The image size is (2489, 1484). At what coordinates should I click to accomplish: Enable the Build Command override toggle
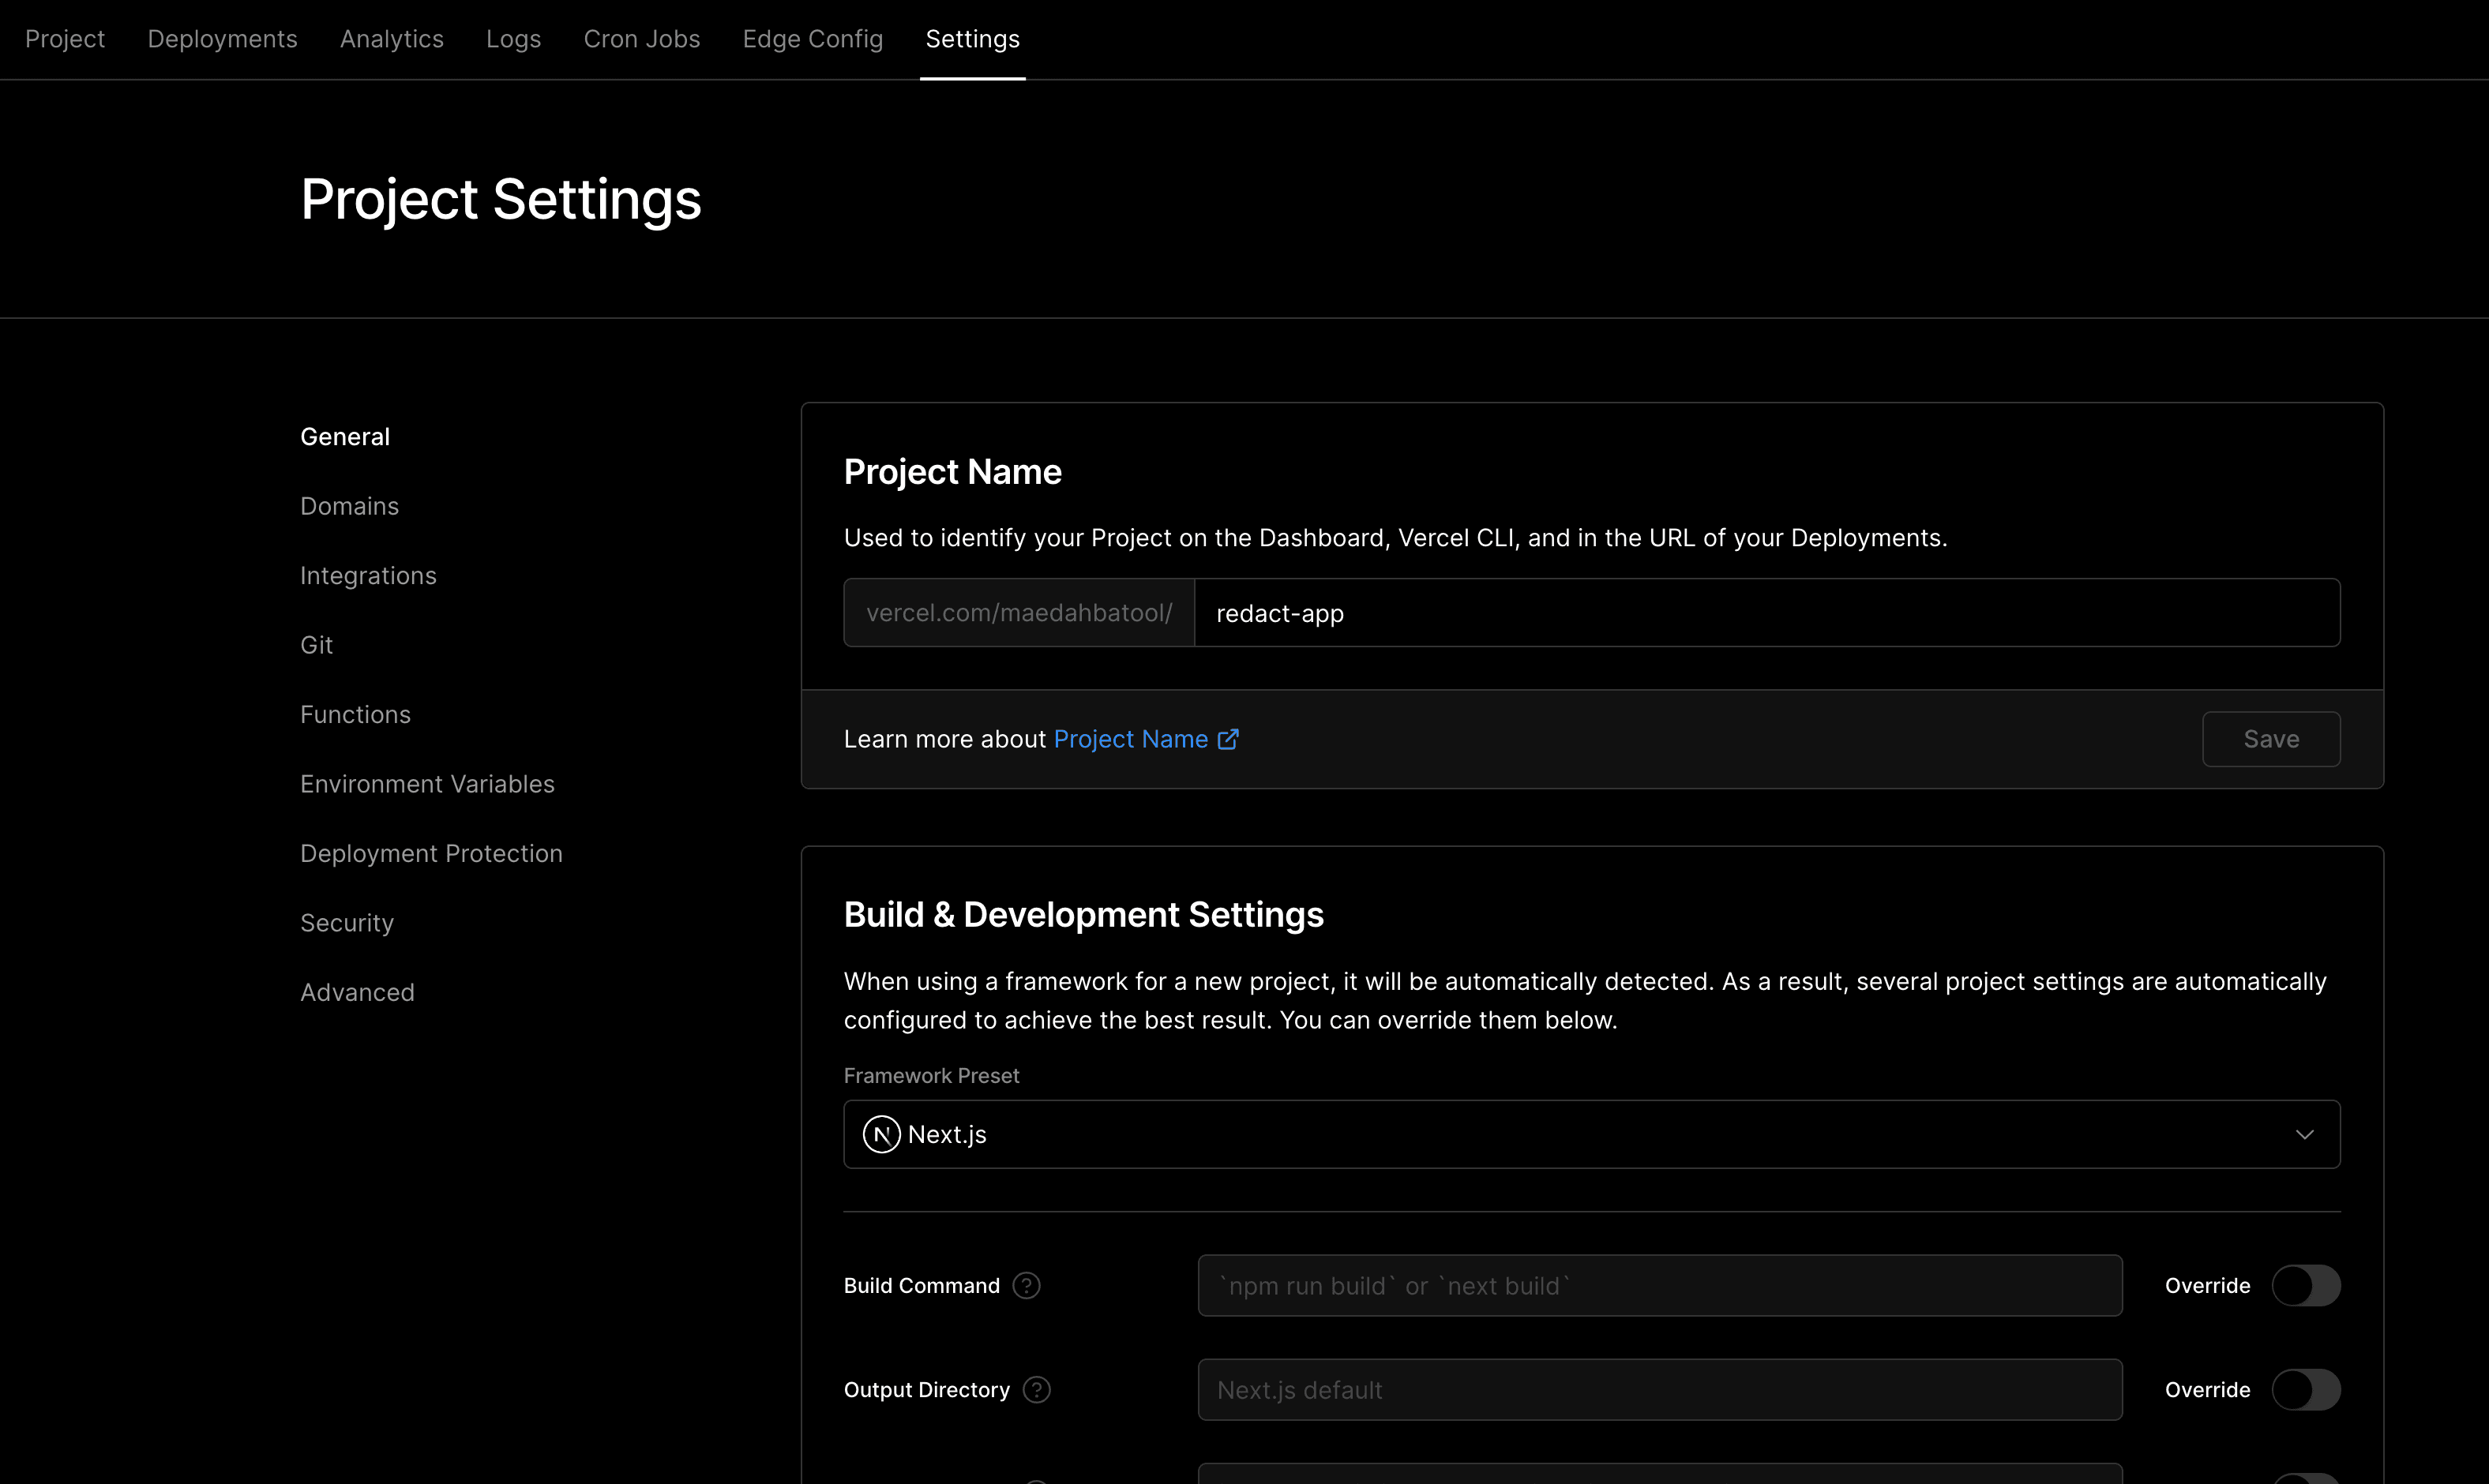(2305, 1286)
